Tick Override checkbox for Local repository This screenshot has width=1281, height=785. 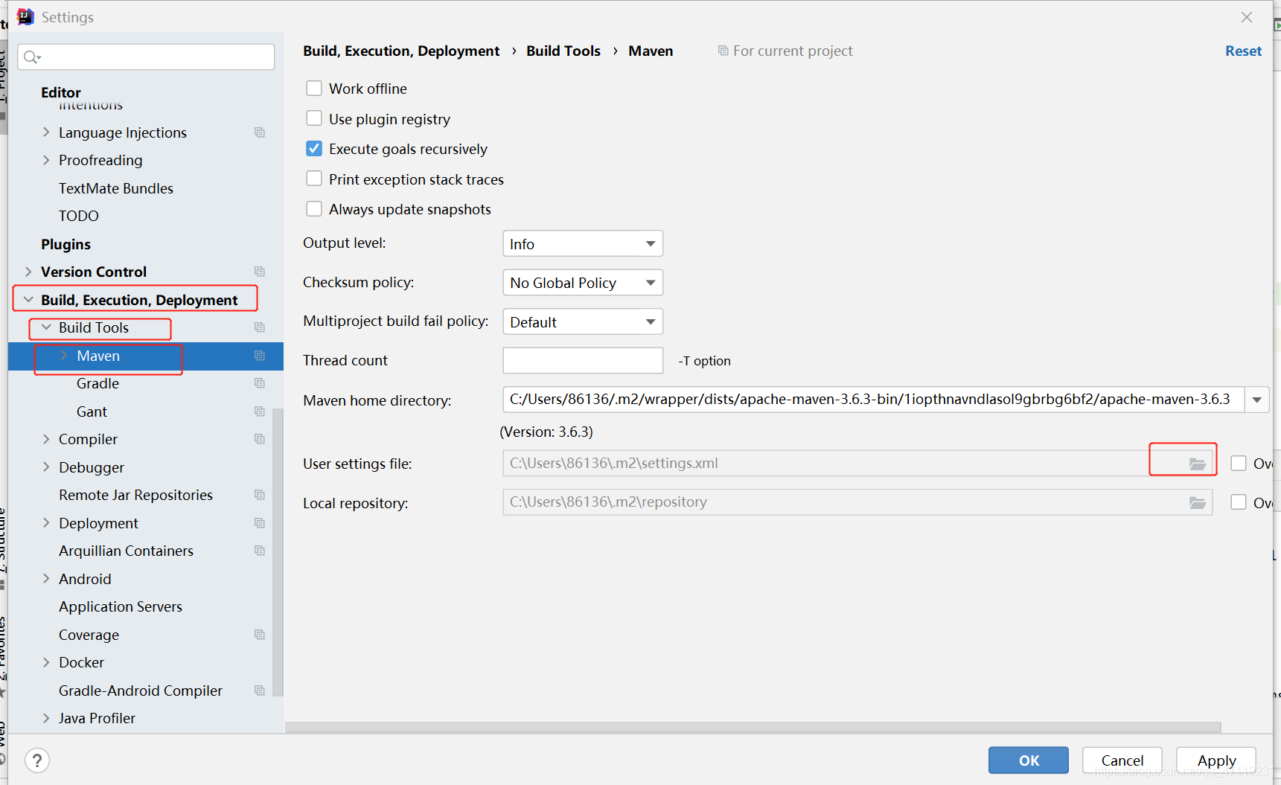(1239, 503)
